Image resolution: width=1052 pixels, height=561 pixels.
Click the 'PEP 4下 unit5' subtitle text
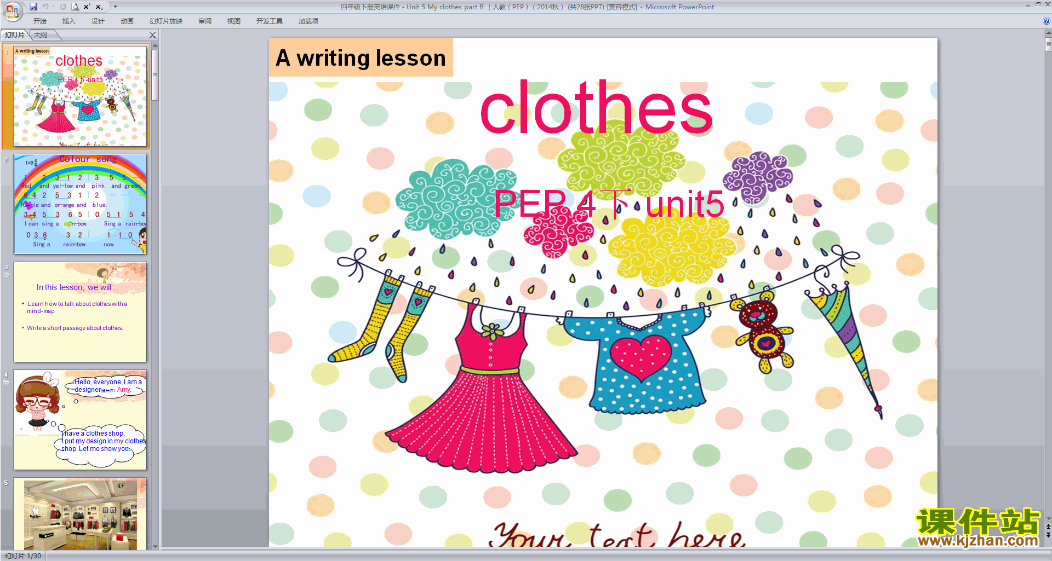click(x=609, y=204)
